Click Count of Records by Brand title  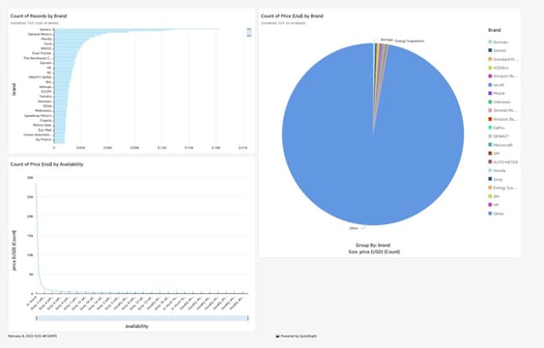39,16
